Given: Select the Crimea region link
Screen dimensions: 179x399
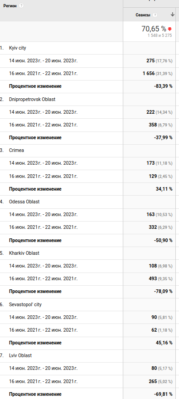Looking at the screenshot, I should coord(16,150).
